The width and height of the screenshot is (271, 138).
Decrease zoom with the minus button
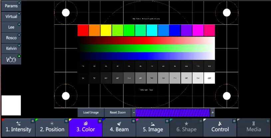point(134,112)
